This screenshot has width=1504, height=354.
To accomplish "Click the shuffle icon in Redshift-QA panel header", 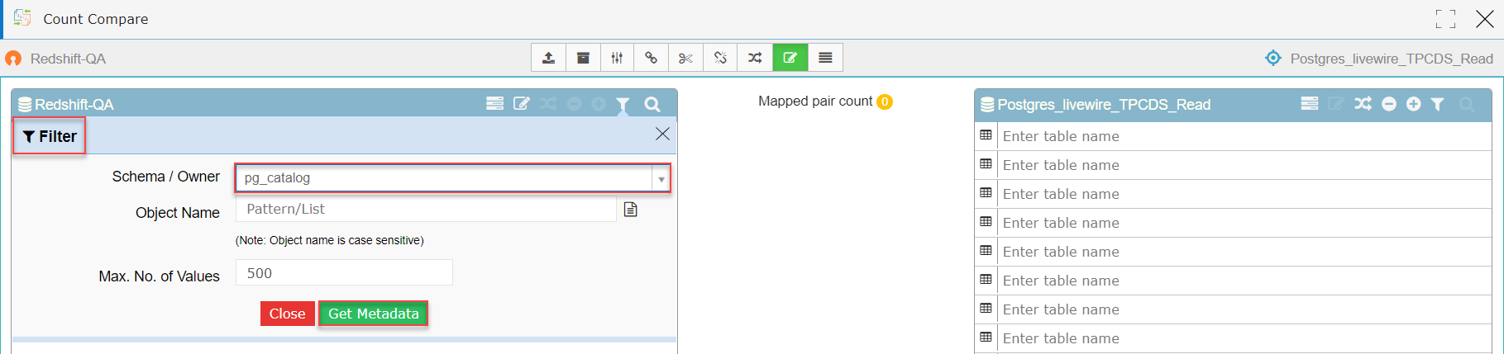I will click(548, 103).
